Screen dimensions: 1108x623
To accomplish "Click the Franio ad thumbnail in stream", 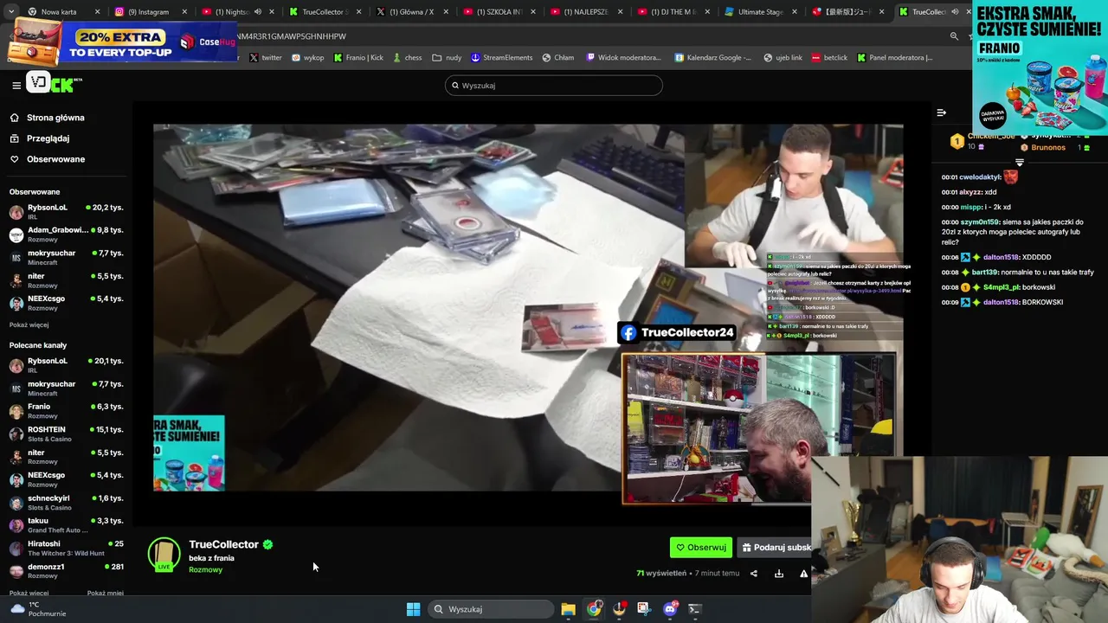I will point(189,453).
